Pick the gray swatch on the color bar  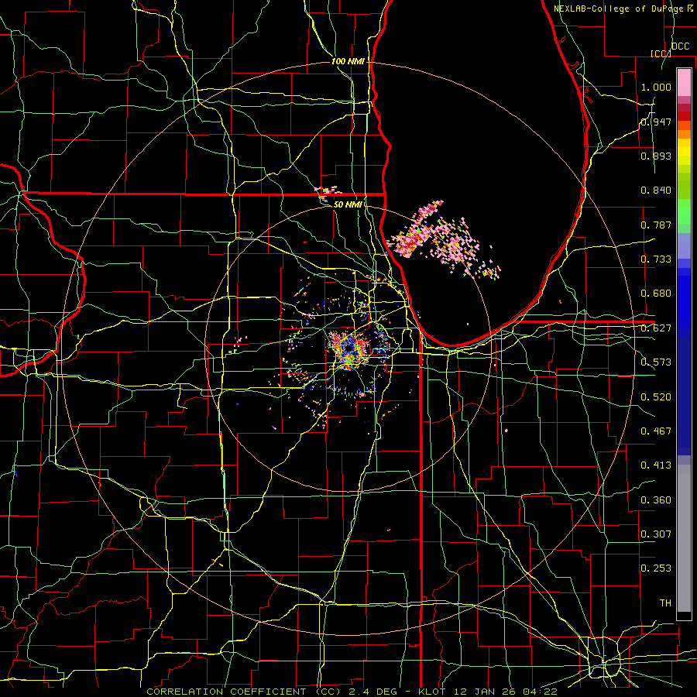tap(684, 538)
